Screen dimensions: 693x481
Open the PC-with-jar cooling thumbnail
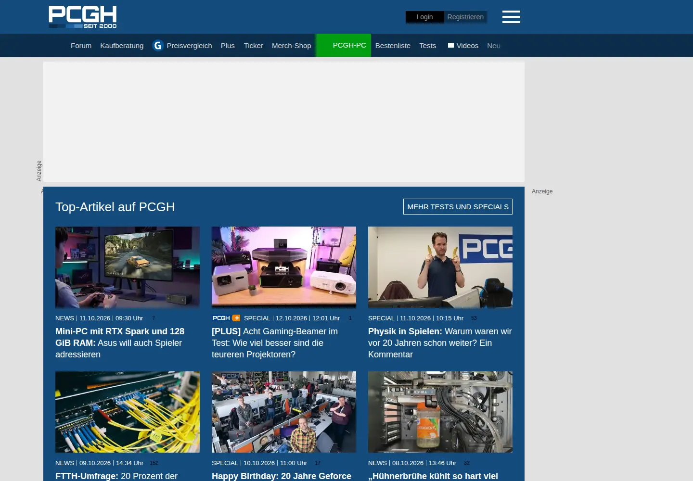click(x=440, y=412)
